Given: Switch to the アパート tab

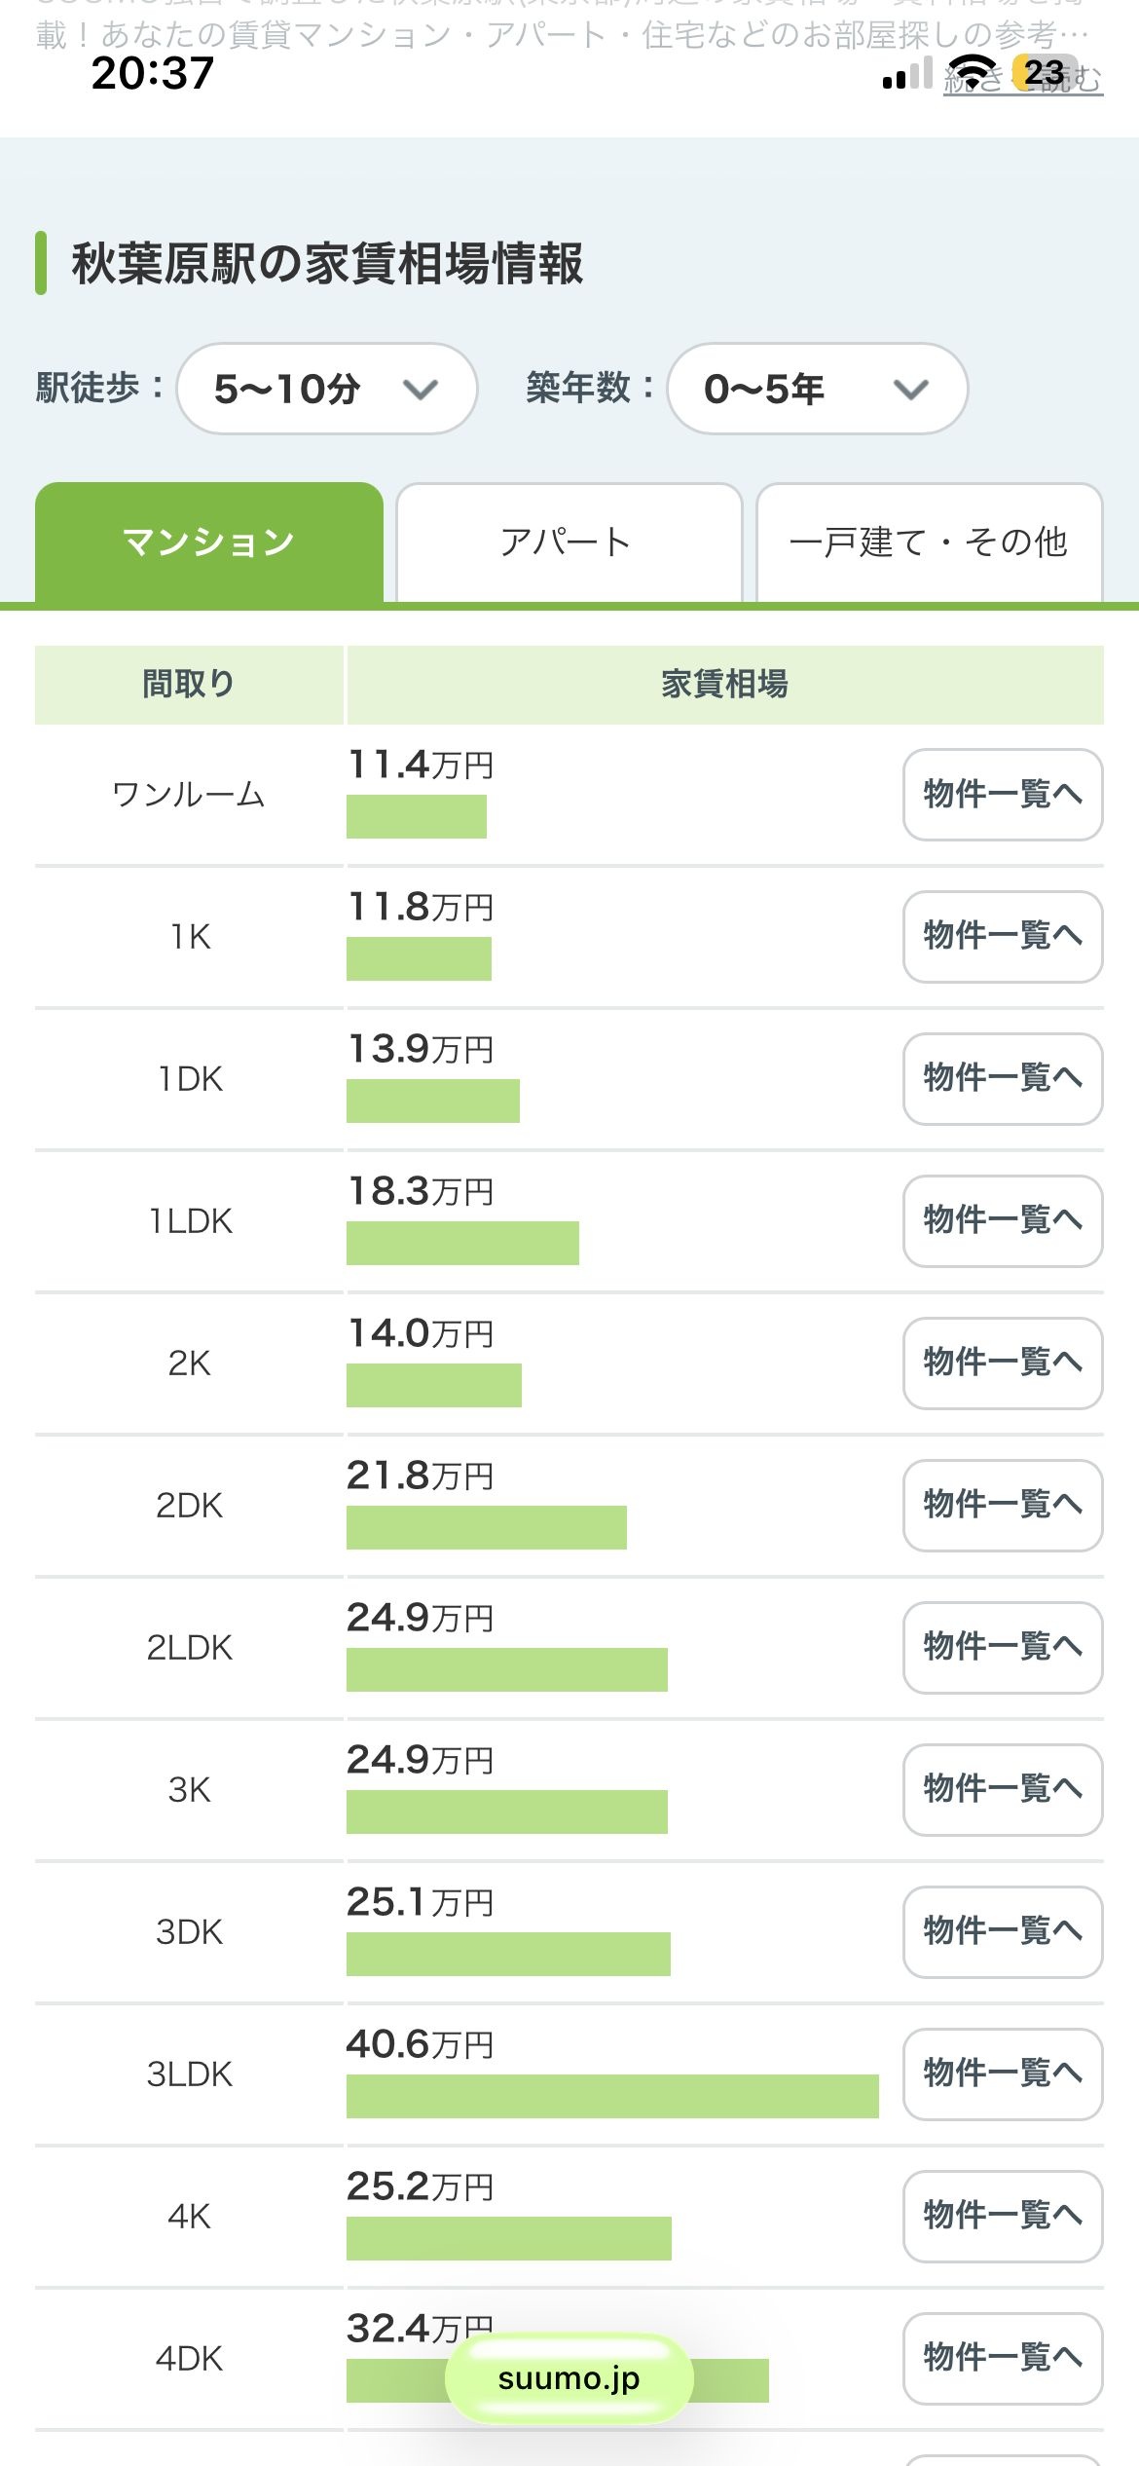Looking at the screenshot, I should point(569,542).
